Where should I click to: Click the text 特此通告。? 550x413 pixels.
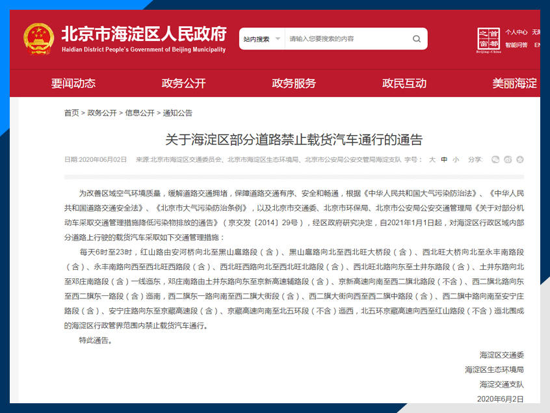click(96, 340)
